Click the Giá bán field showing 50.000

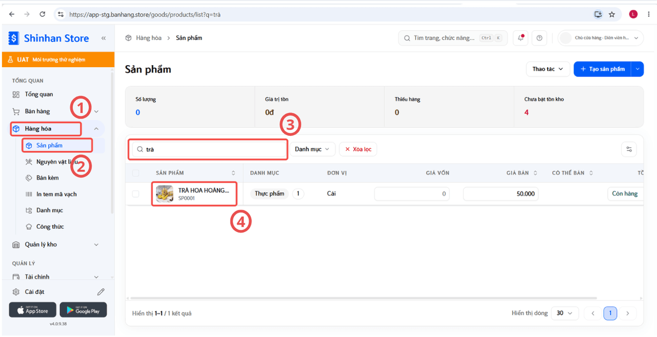(x=500, y=194)
